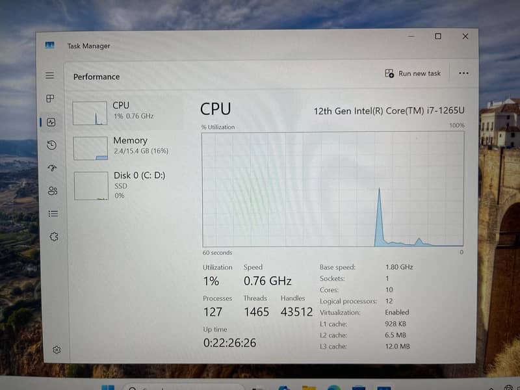The width and height of the screenshot is (520, 390).
Task: Click Run new task button
Action: [413, 73]
